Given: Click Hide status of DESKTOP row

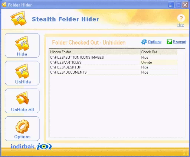Looking at the screenshot, I should (x=145, y=67).
